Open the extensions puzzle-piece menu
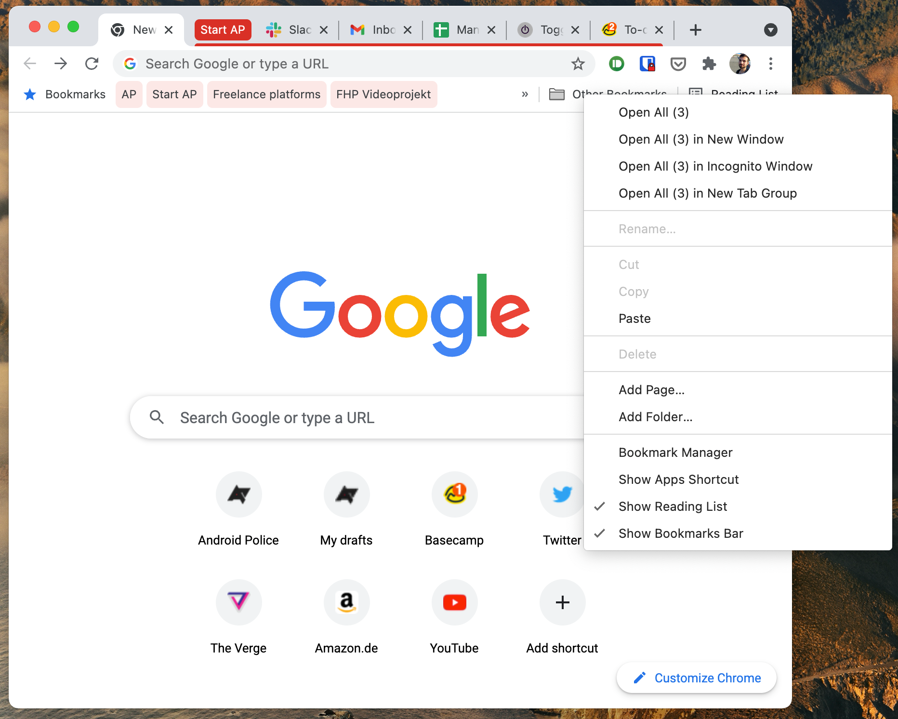 pos(709,63)
